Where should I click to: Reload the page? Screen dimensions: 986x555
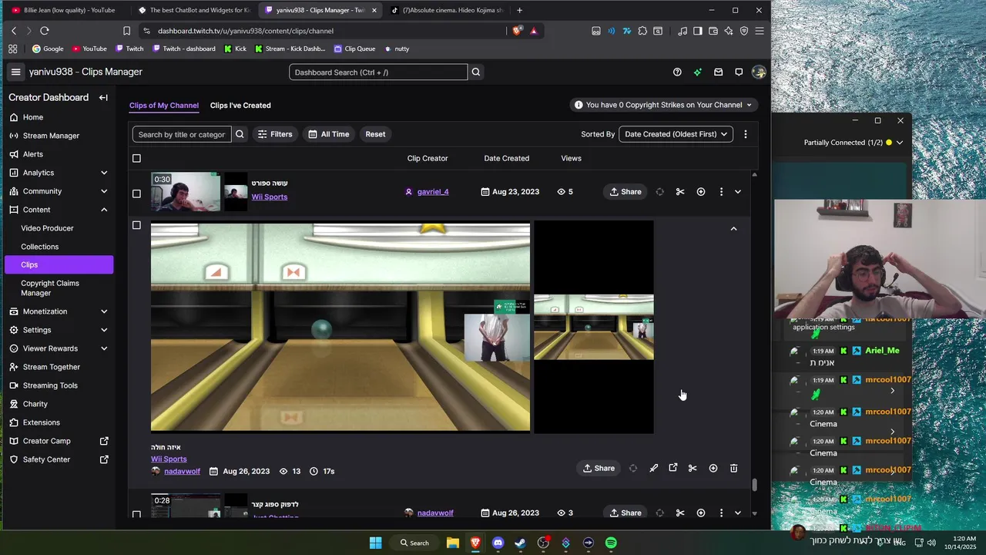coord(45,31)
